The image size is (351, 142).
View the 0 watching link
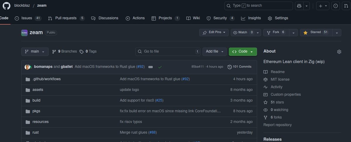point(276,110)
